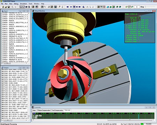Click the save floppy disk icon

pos(9,7)
